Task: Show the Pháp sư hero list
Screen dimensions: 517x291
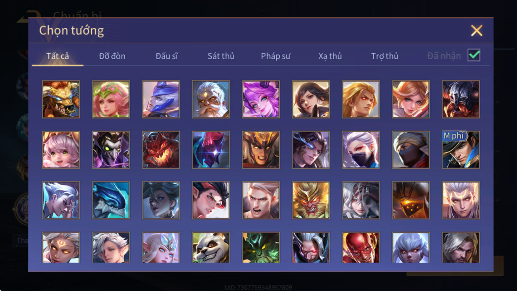Action: [276, 56]
